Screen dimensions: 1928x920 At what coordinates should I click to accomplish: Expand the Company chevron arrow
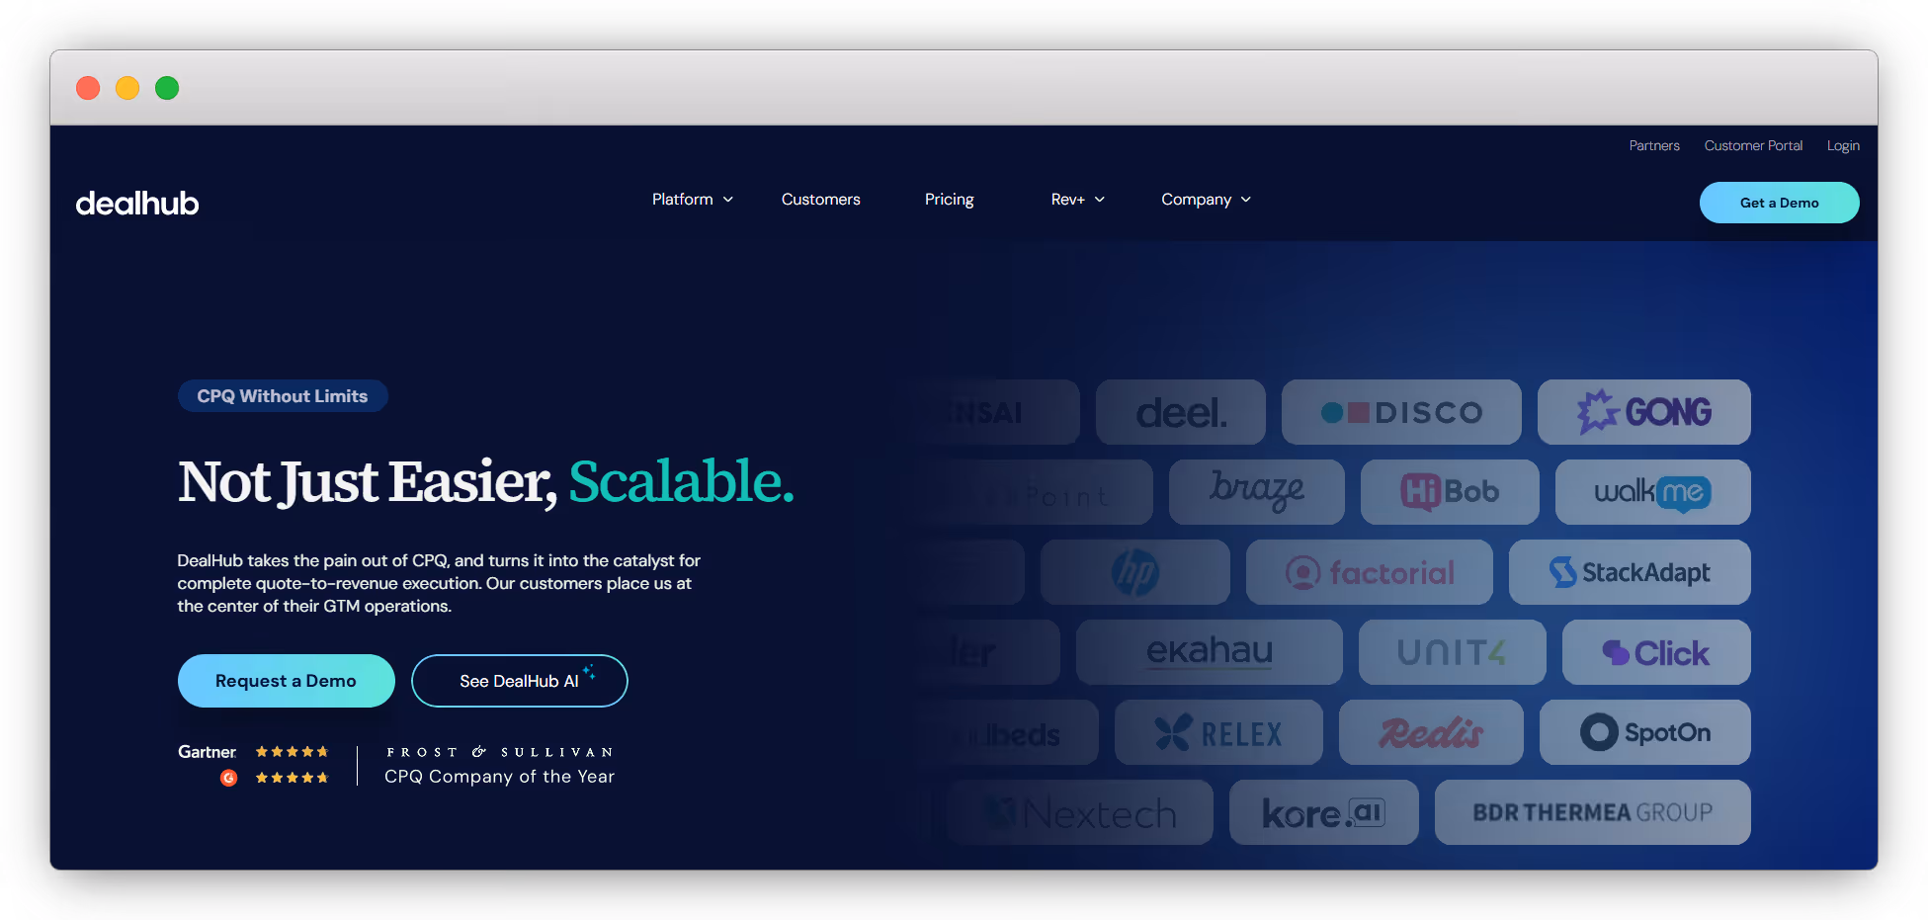click(x=1246, y=200)
